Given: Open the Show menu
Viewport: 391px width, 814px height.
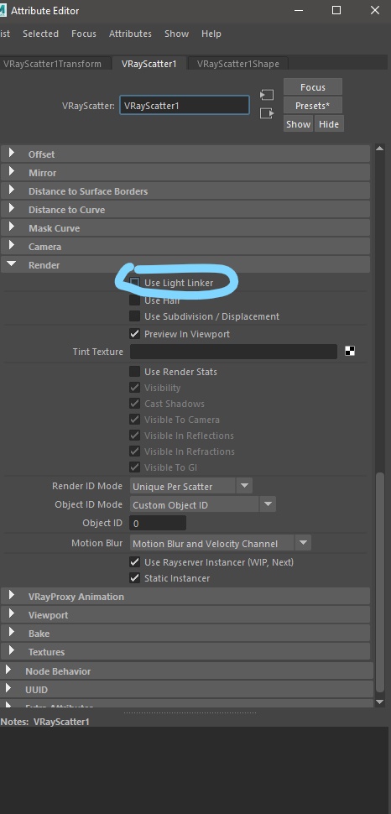Looking at the screenshot, I should point(176,34).
